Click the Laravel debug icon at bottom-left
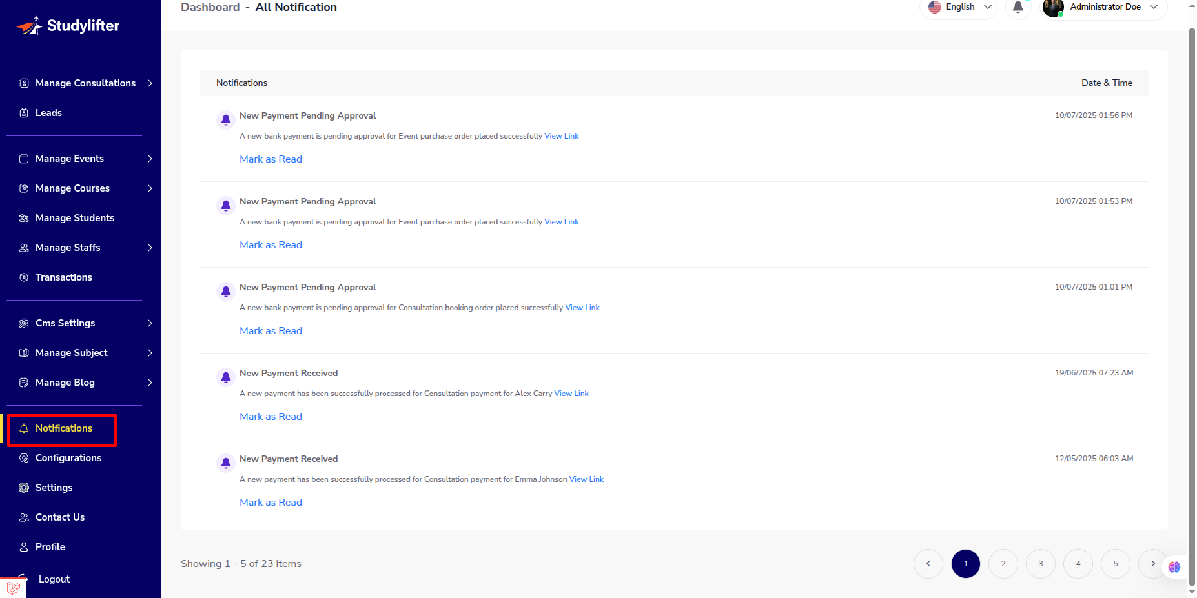 [13, 588]
